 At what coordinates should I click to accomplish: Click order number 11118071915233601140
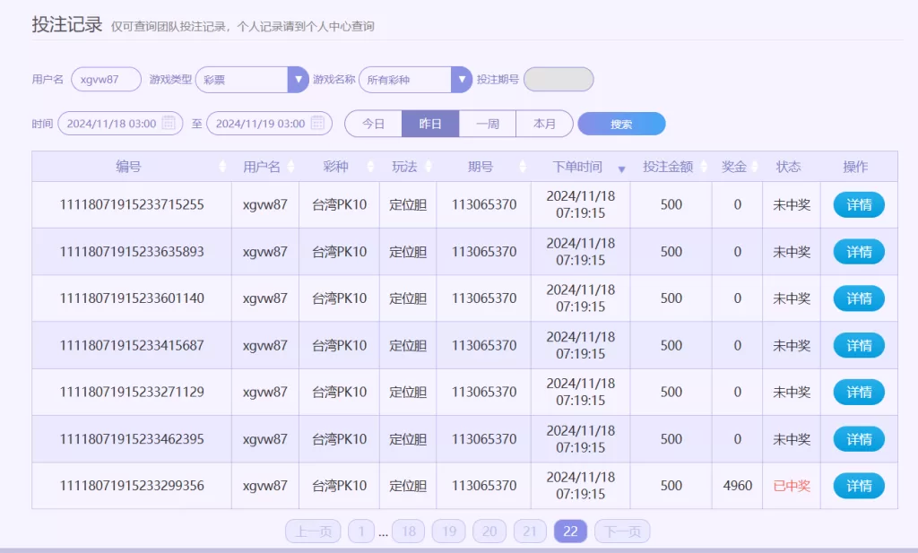point(132,298)
